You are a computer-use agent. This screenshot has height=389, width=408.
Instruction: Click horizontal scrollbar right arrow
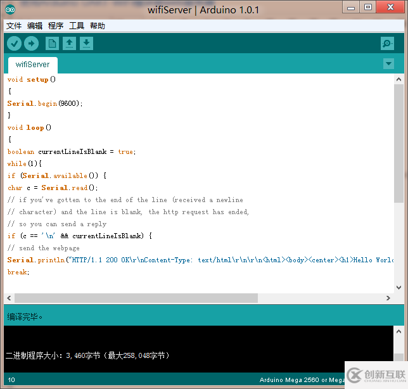[388, 298]
